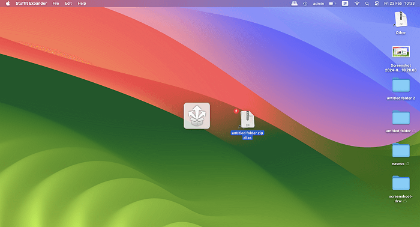Click the red badge on zip alias

pos(236,111)
